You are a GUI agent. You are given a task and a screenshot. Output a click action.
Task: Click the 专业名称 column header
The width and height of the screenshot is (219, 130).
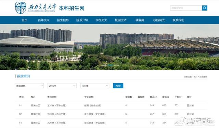pos(89,97)
